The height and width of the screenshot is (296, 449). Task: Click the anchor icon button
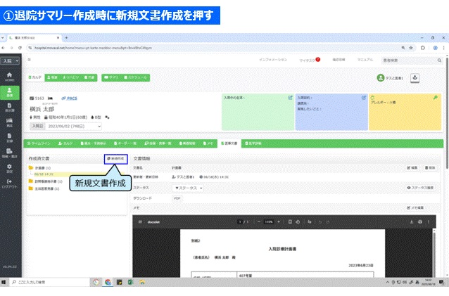pos(415,77)
